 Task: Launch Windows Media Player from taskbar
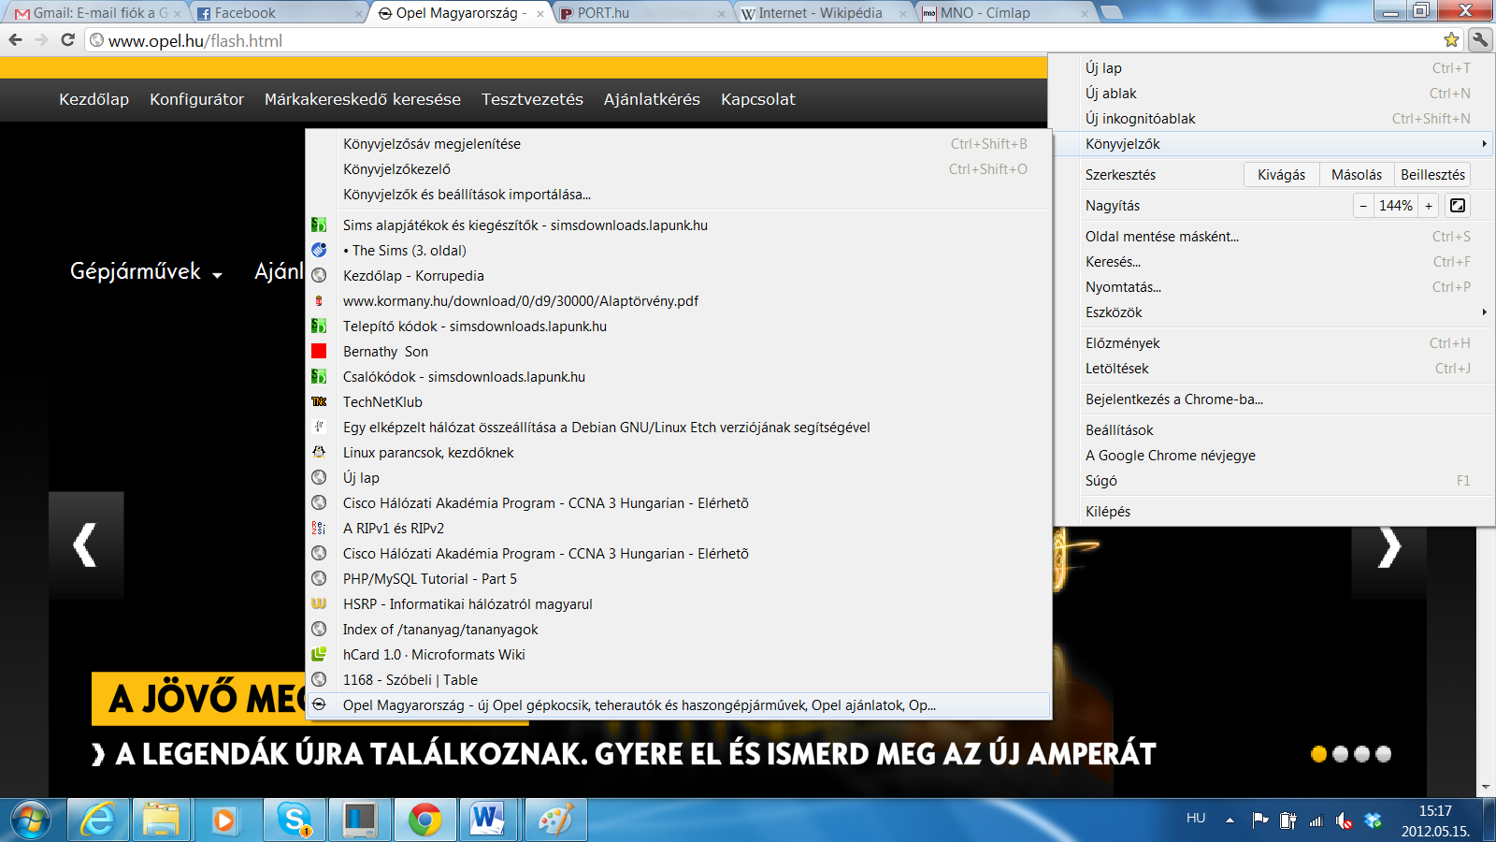(x=224, y=820)
